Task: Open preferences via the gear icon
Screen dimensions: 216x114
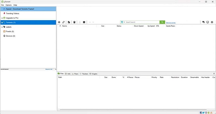Action: [x=212, y=22]
